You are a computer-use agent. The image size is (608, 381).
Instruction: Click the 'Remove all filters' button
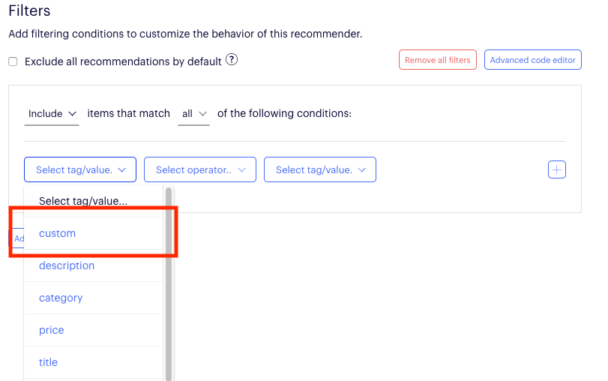[x=437, y=60]
